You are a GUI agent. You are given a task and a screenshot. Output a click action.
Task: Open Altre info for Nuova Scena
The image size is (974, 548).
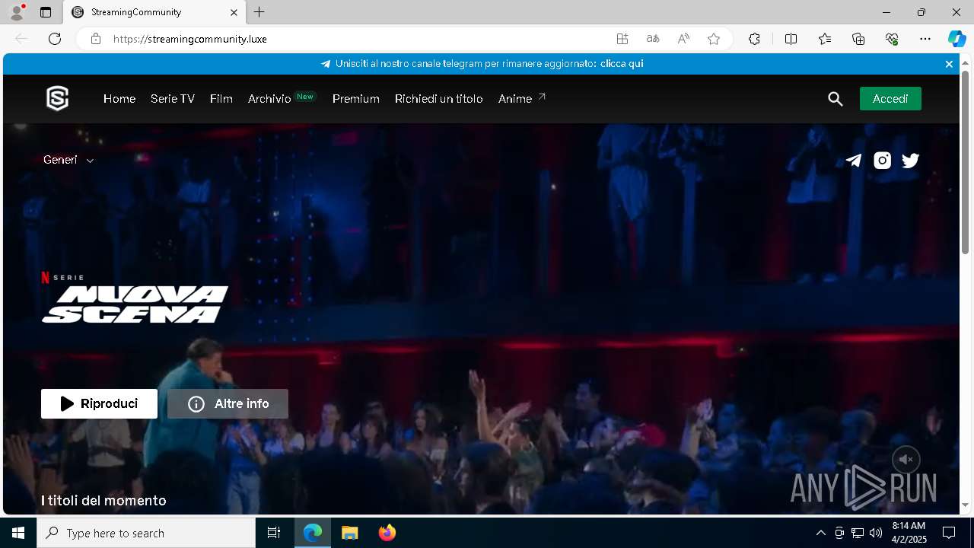click(228, 403)
